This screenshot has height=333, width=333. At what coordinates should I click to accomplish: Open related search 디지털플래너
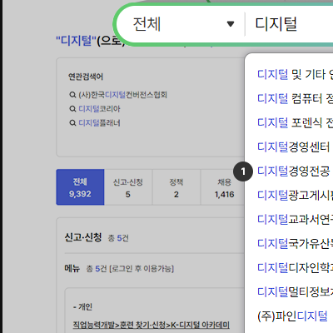click(x=99, y=123)
